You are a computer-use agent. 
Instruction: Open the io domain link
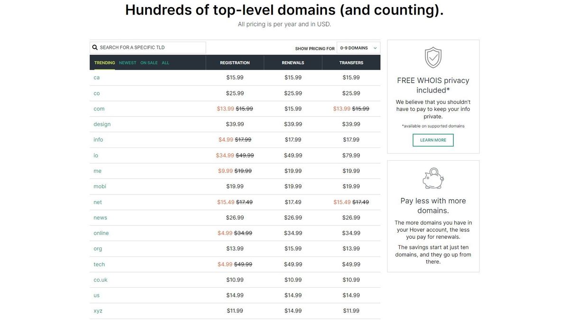coord(96,155)
